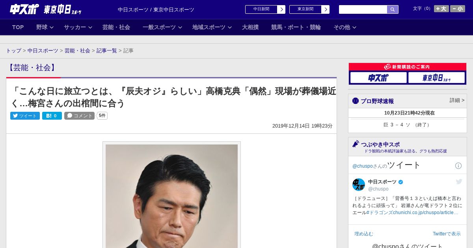
Task: Open the #ドラゴンズ hashtag link
Action: click(x=379, y=213)
